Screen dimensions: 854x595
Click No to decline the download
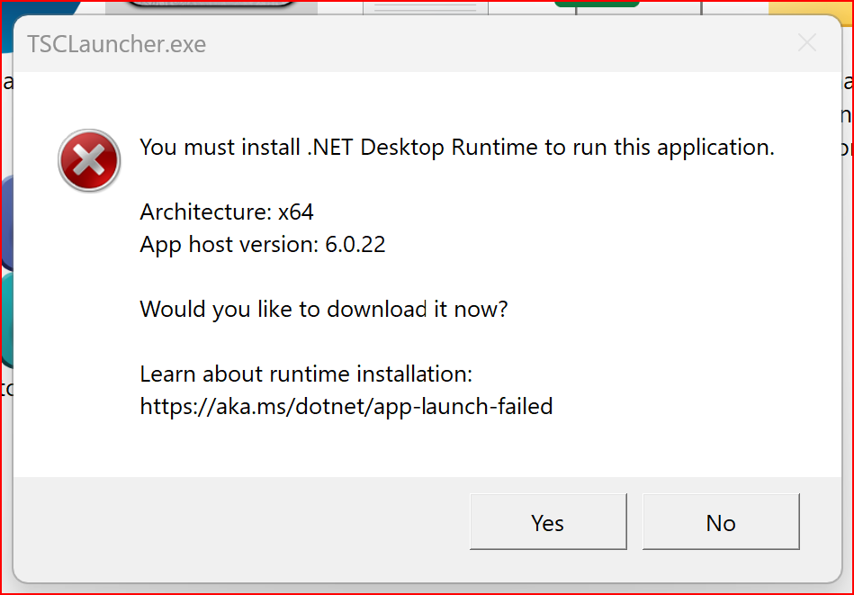click(x=721, y=522)
